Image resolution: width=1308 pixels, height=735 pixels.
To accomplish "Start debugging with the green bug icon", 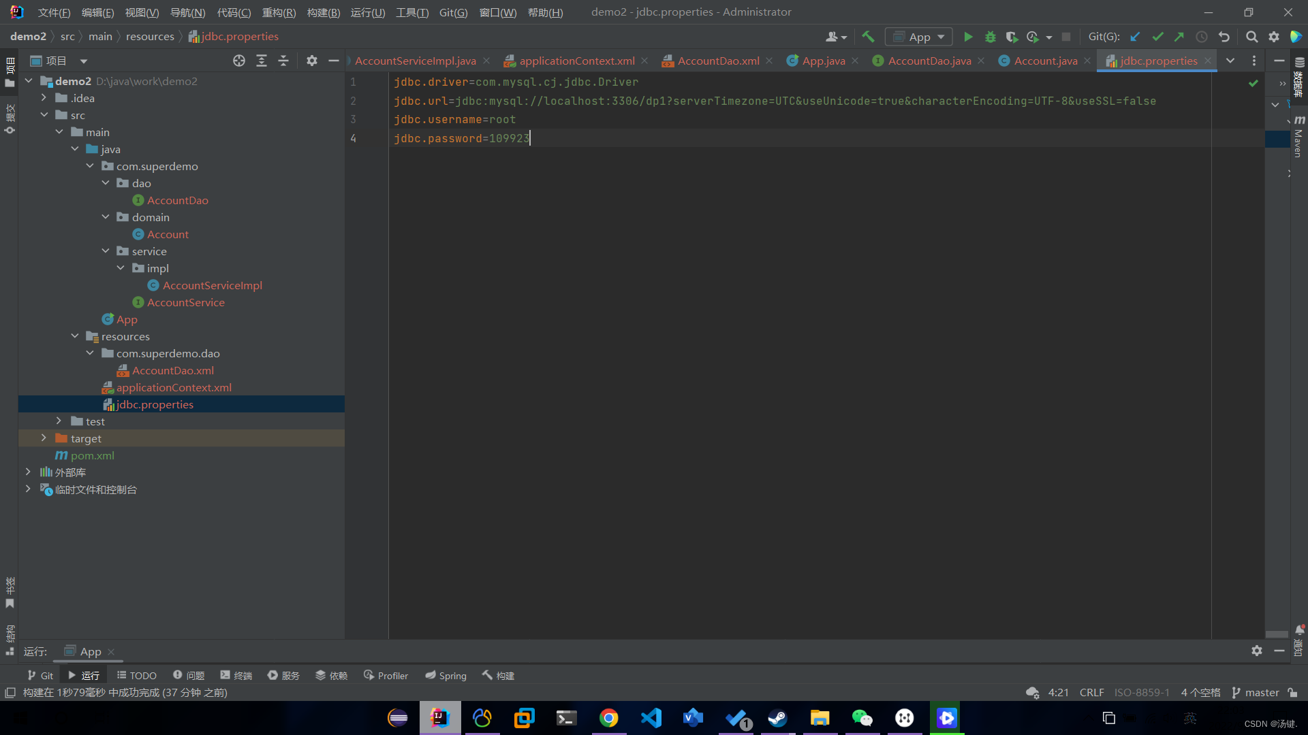I will click(990, 37).
